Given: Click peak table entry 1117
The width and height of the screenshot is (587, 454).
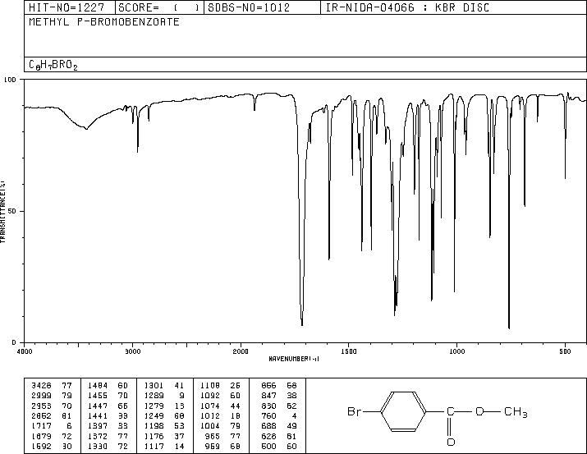Looking at the screenshot, I should (x=154, y=446).
